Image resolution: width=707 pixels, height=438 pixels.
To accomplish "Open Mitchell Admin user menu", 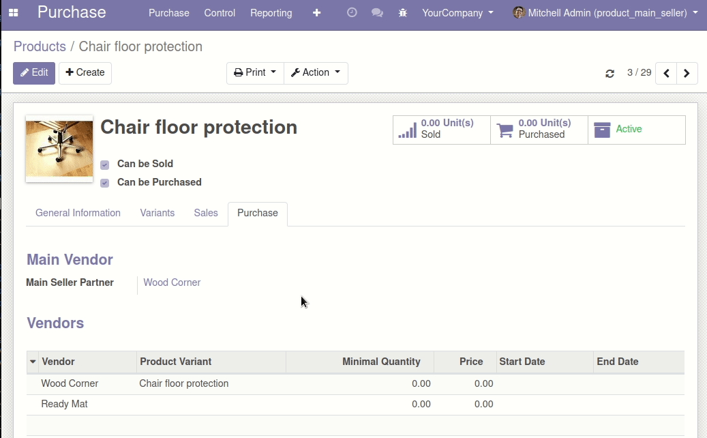I will 605,13.
